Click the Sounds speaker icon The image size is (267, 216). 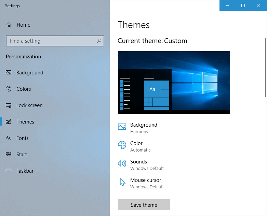[122, 163]
